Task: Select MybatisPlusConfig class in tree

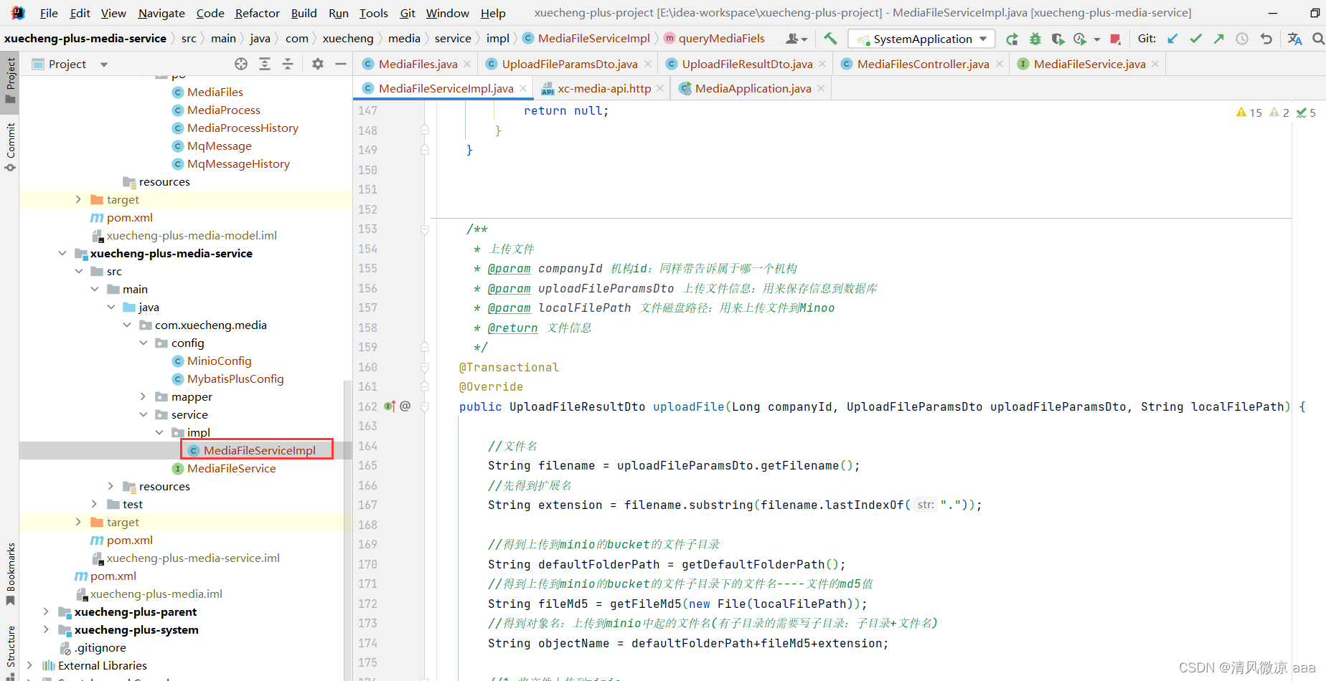Action: 235,378
